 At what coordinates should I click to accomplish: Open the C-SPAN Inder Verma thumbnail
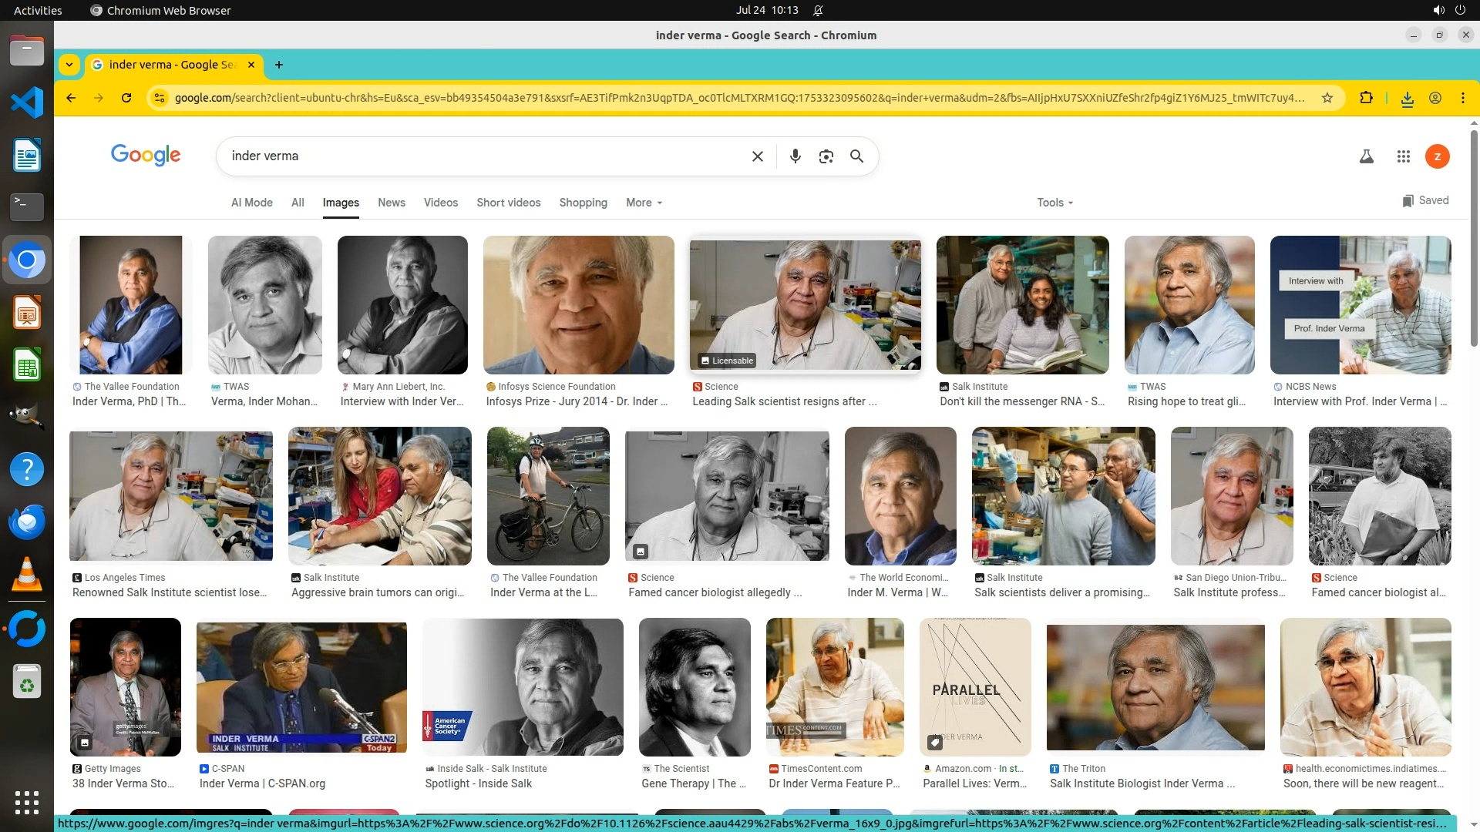click(301, 687)
